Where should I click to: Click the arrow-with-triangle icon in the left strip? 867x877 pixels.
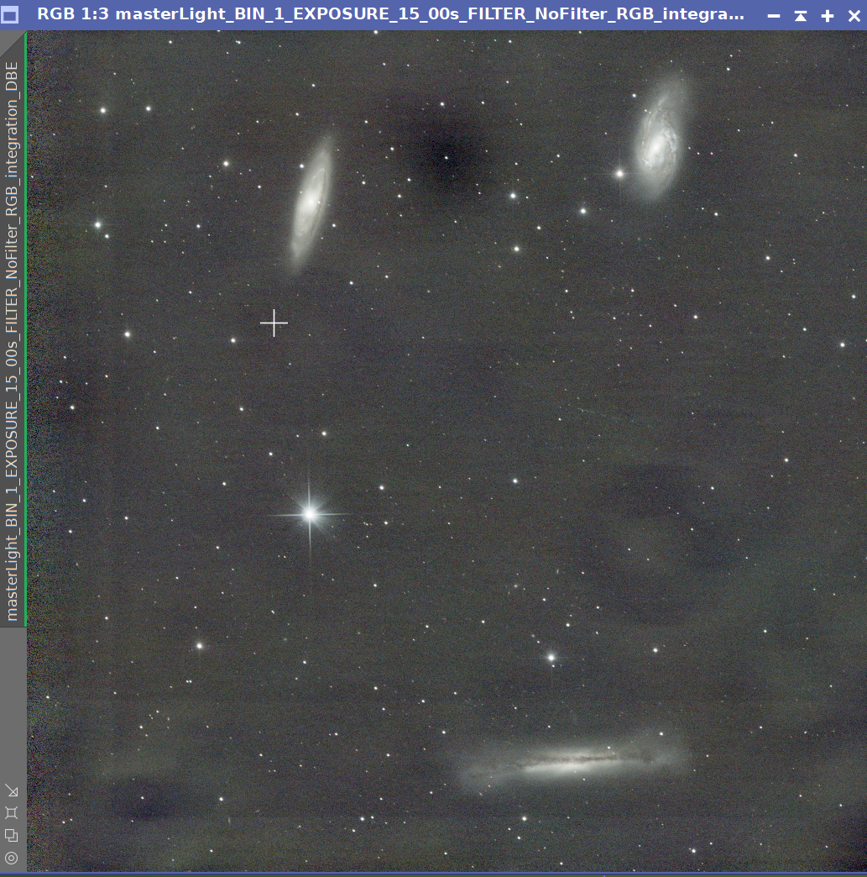[11, 790]
